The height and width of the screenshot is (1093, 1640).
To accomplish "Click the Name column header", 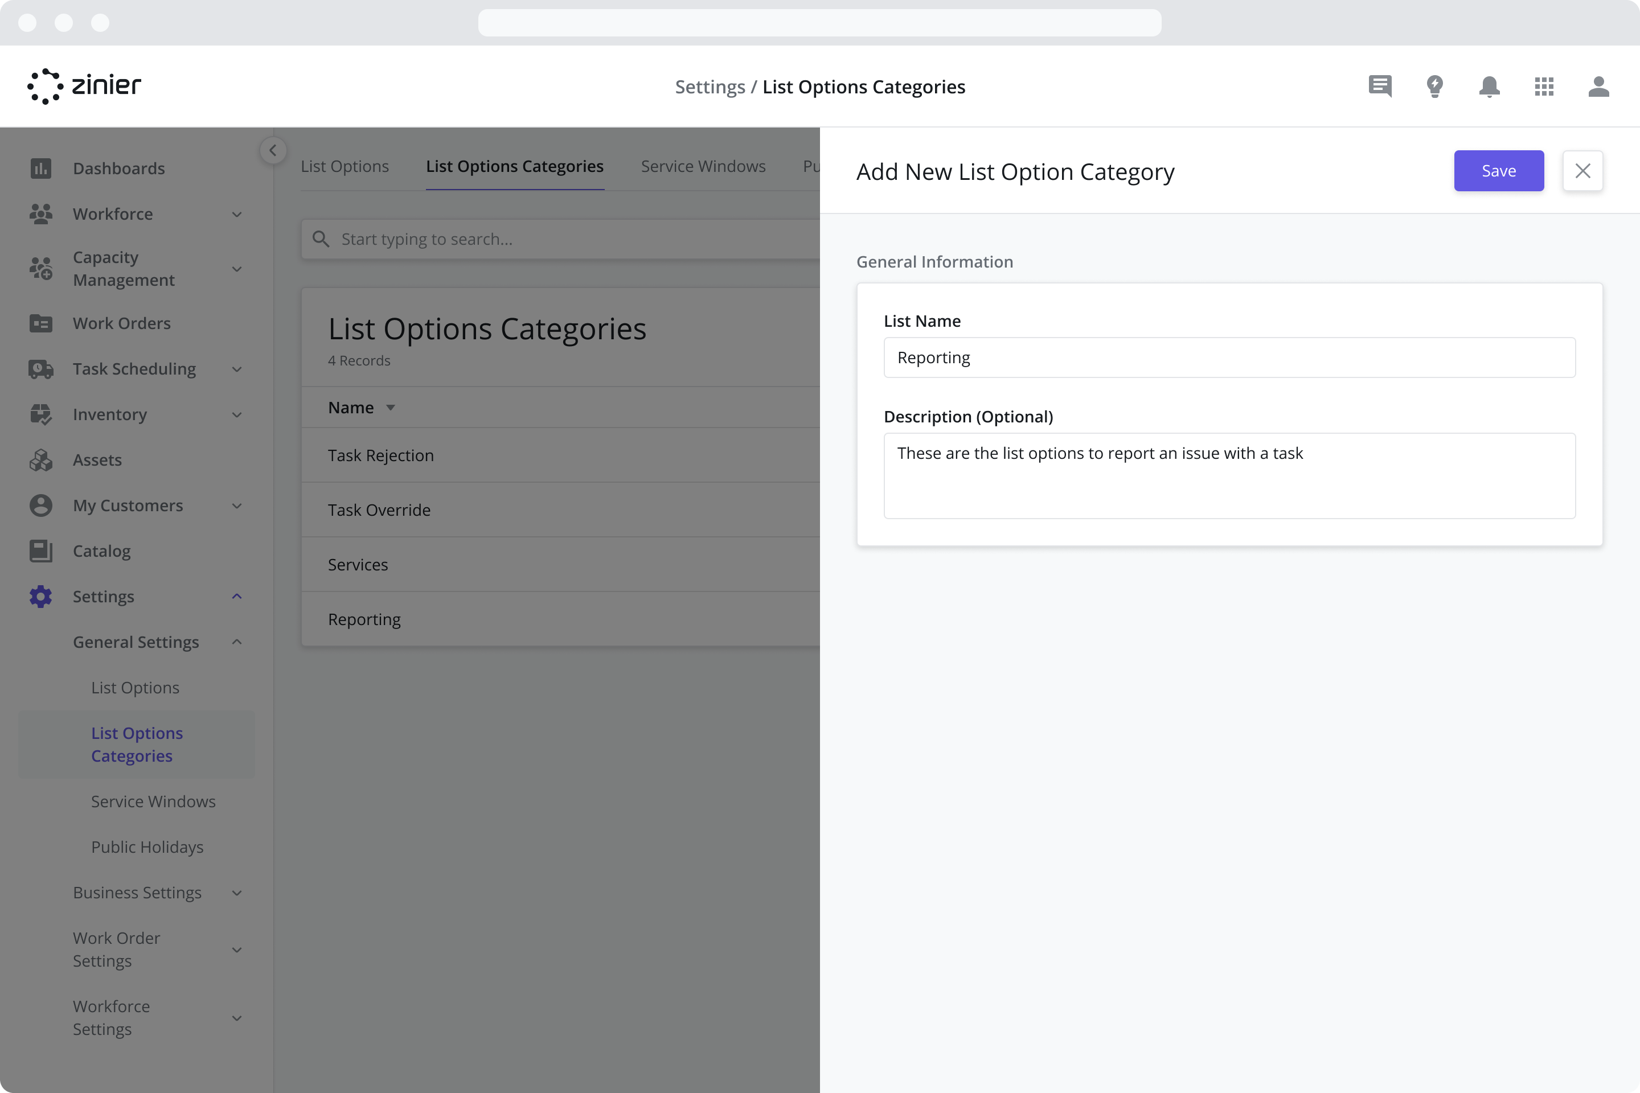I will click(351, 408).
